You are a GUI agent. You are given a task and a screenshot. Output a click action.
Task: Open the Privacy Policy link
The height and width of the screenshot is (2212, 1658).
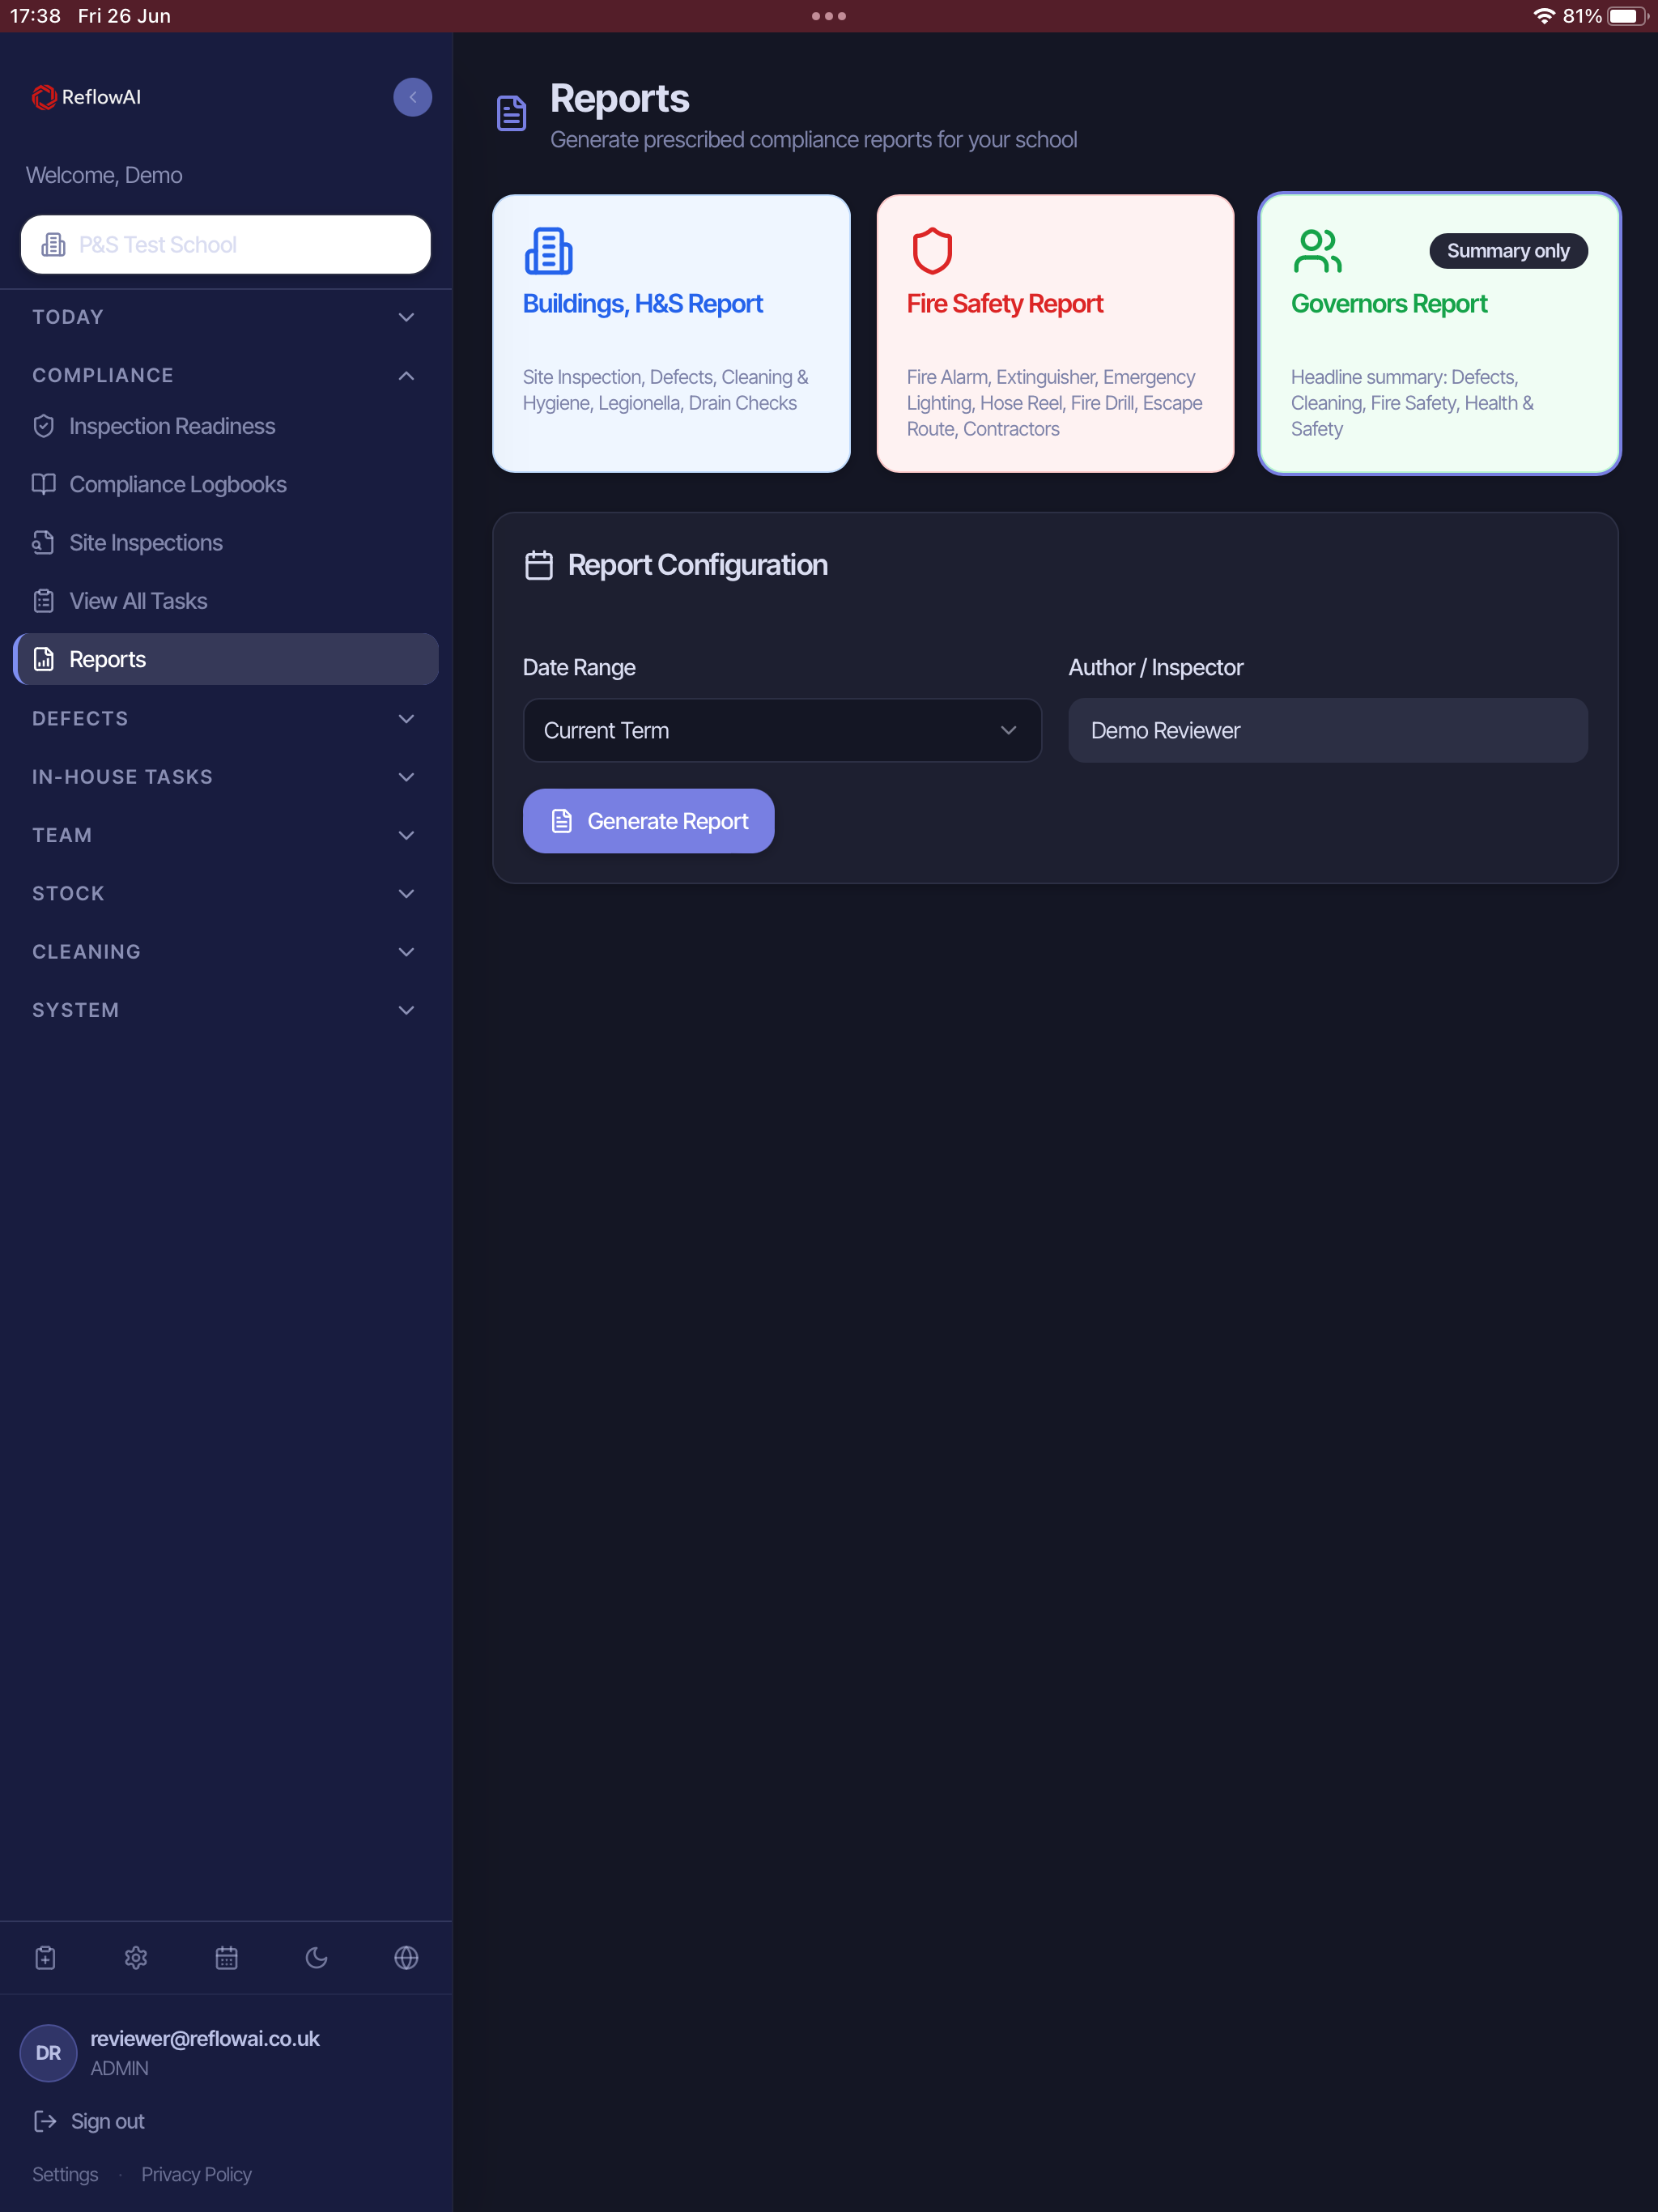(196, 2174)
